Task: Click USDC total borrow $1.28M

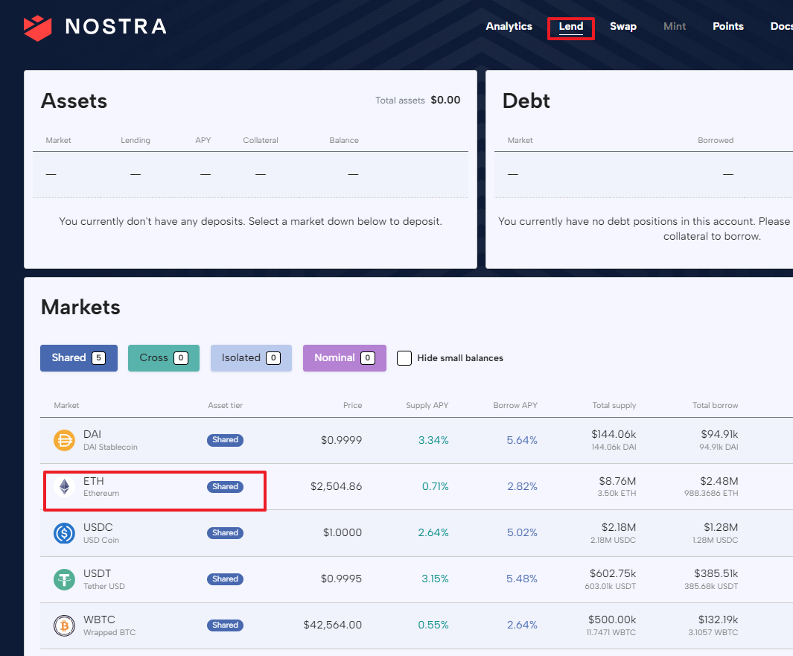Action: point(721,527)
